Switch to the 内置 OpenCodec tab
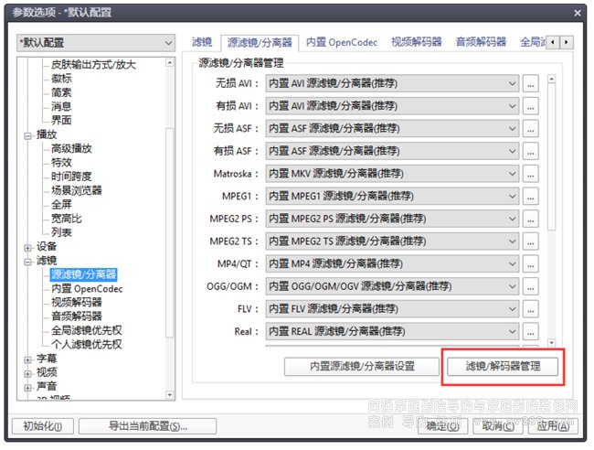This screenshot has height=450, width=594. (342, 42)
